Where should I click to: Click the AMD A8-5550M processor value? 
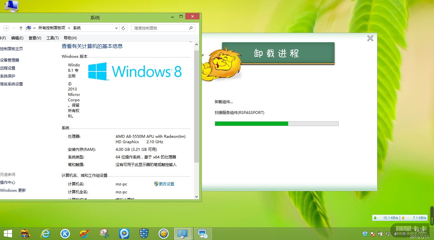click(151, 139)
